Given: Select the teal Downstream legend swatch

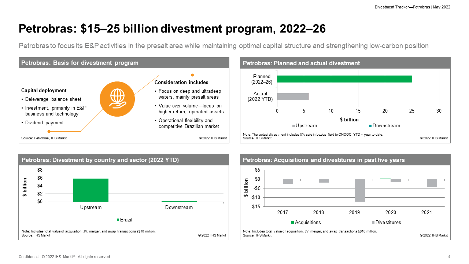Looking at the screenshot, I should point(370,126).
